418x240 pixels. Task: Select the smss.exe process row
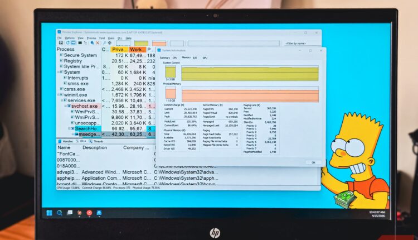pyautogui.click(x=105, y=84)
